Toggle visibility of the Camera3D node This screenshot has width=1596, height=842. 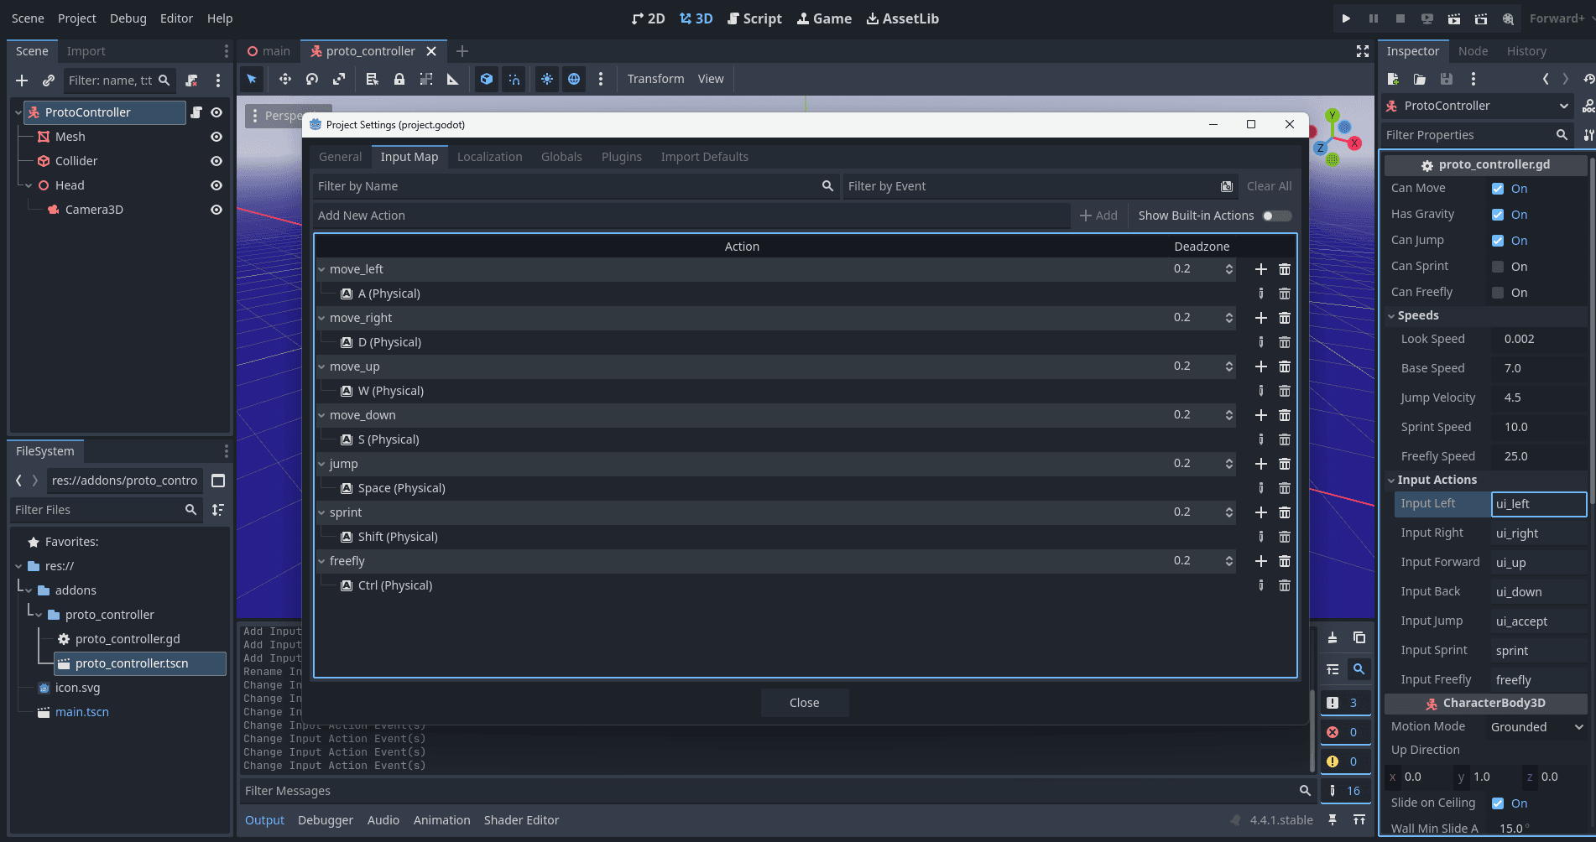(216, 210)
